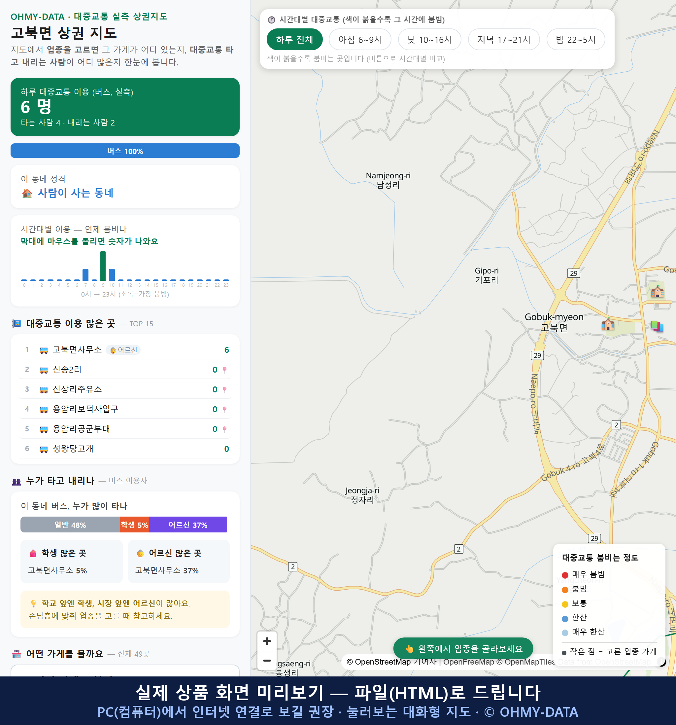Image resolution: width=676 pixels, height=725 pixels.
Task: Click the Gipo-ri map label
Action: tap(487, 275)
